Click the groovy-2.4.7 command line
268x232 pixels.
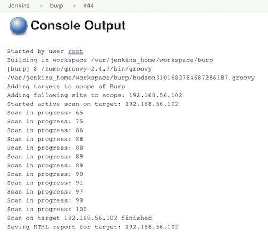[79, 69]
